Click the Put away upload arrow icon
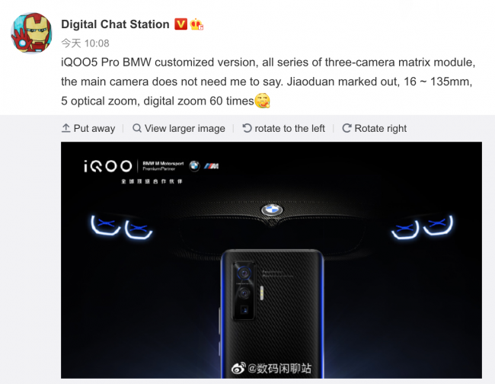495x384 pixels. click(65, 128)
